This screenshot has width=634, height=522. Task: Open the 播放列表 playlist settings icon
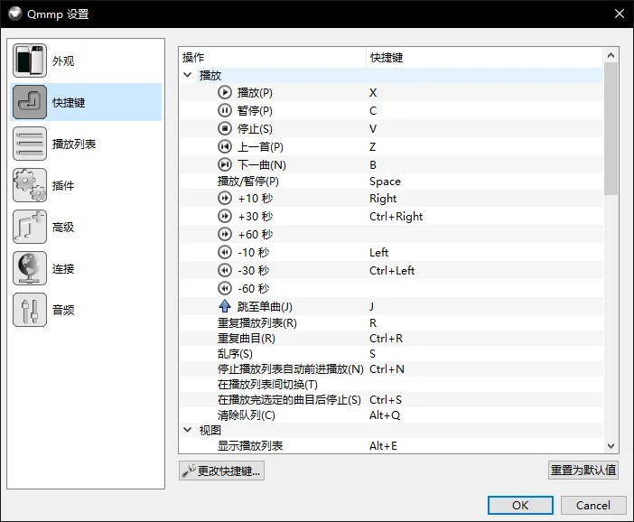pyautogui.click(x=30, y=144)
